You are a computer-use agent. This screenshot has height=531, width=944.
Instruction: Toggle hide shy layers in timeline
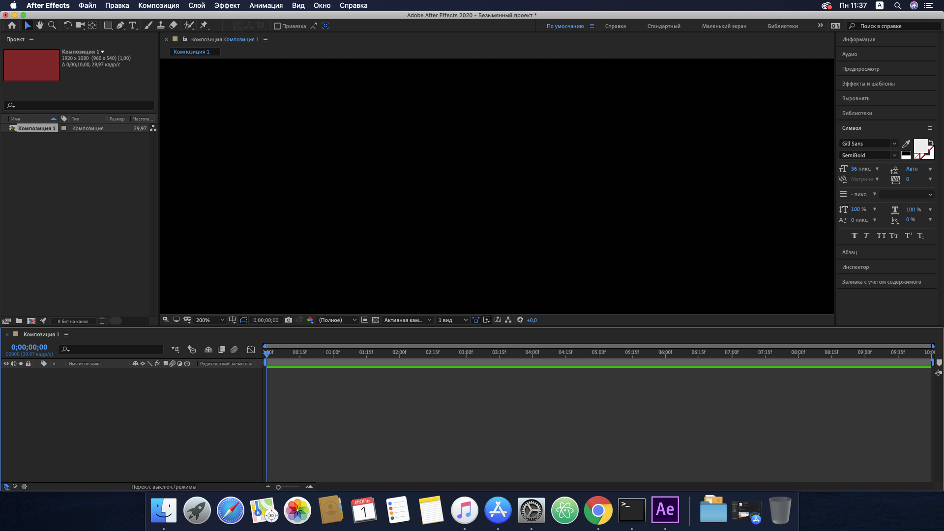click(x=208, y=350)
